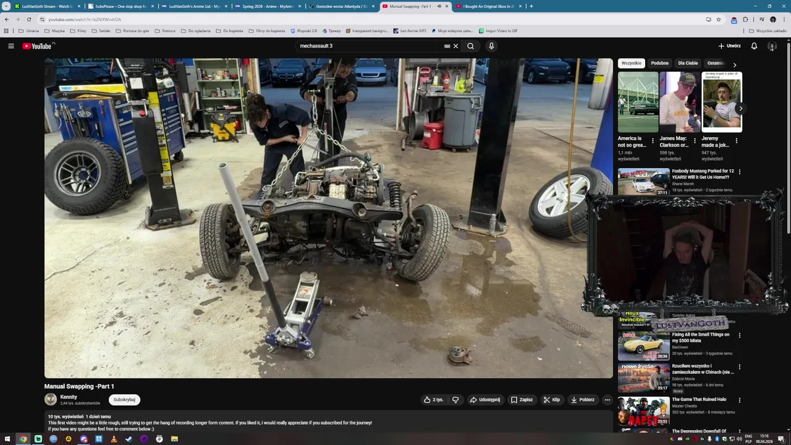Open YouTube notifications bell

click(754, 46)
